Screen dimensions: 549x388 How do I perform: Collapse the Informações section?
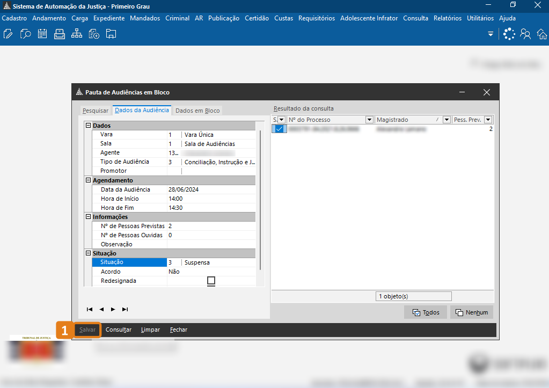coord(88,217)
